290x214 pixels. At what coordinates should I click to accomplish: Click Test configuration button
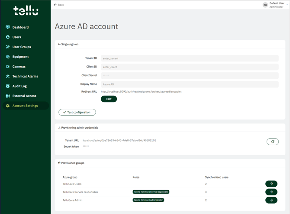(77, 112)
